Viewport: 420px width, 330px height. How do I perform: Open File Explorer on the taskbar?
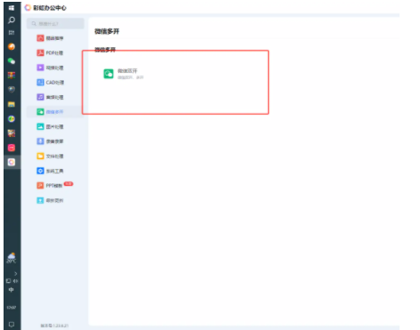pyautogui.click(x=12, y=104)
